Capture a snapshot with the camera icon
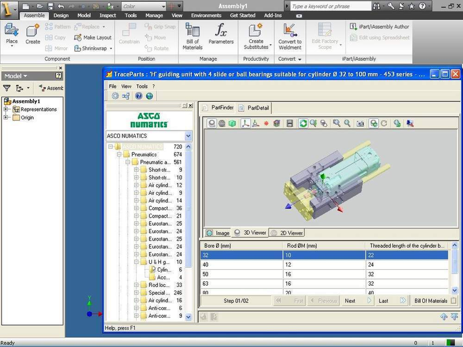The height and width of the screenshot is (347, 463). click(x=360, y=123)
